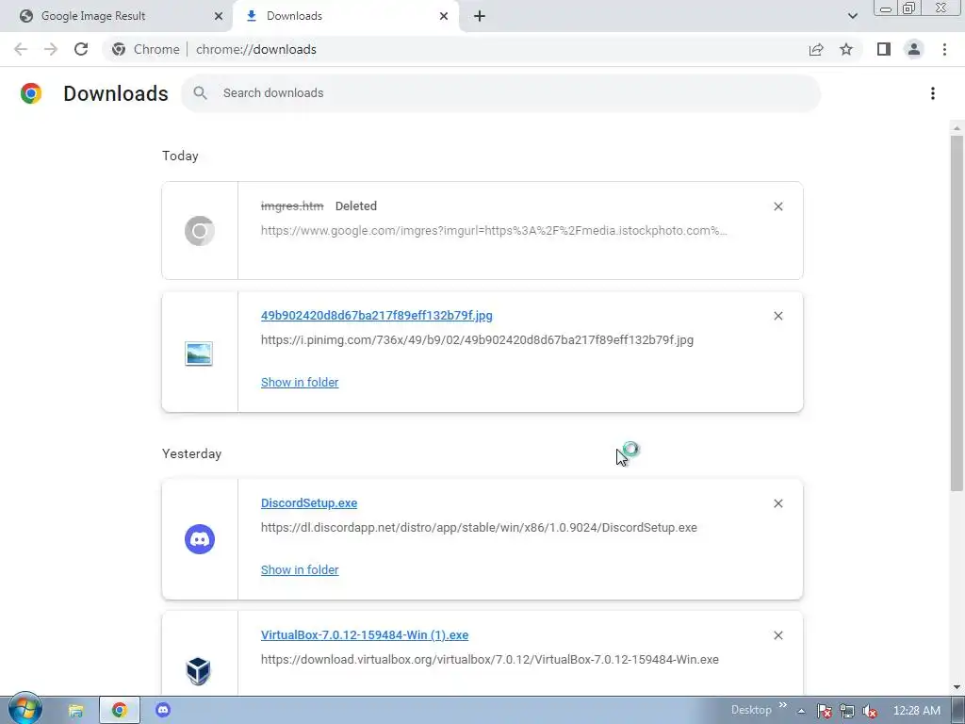Remove DiscordSetup.exe from the list
Viewport: 965px width, 724px height.
777,503
